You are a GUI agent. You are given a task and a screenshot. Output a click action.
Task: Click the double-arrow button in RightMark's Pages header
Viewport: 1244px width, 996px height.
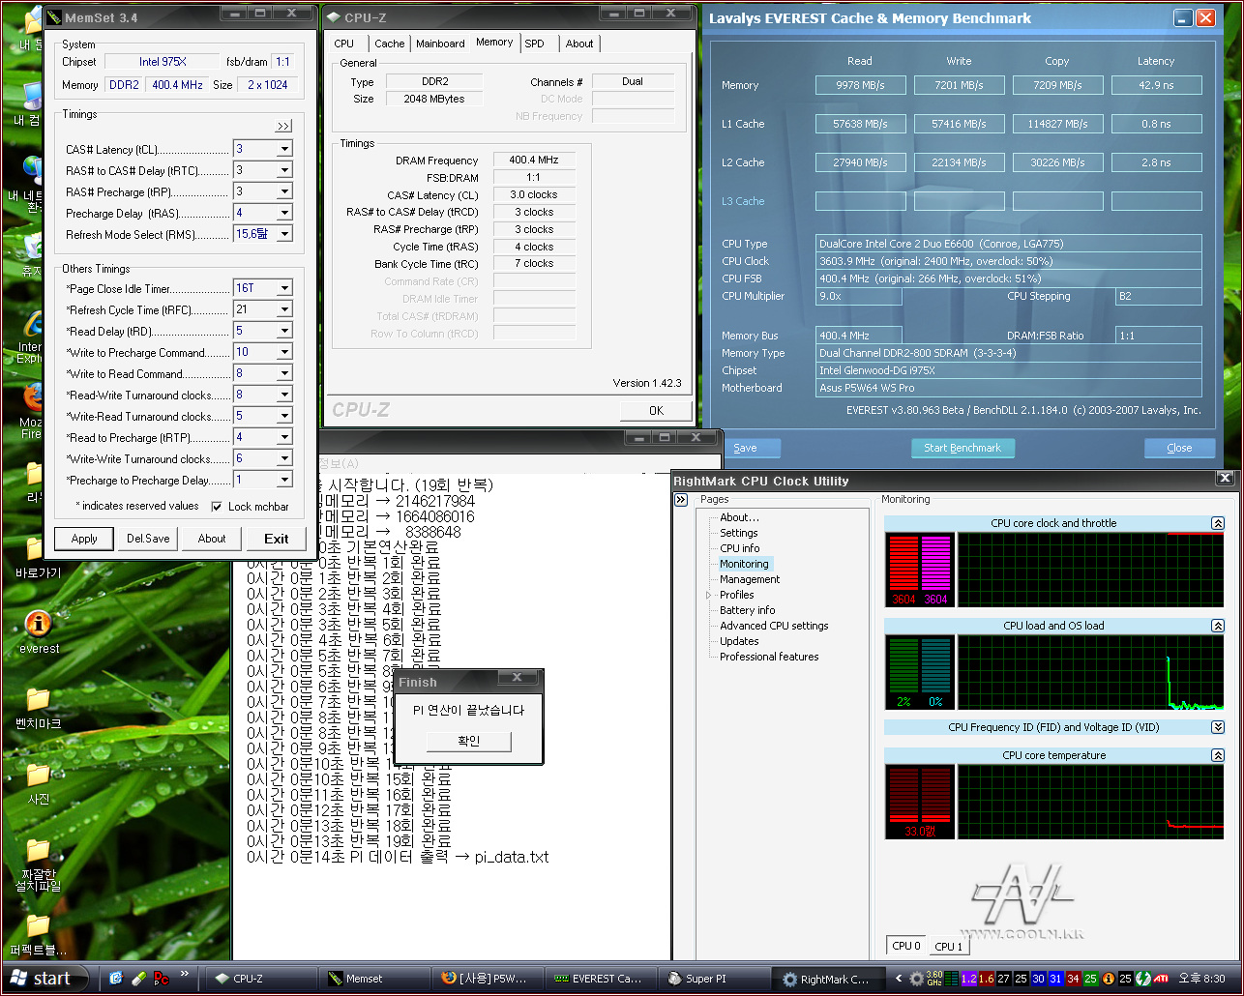681,500
